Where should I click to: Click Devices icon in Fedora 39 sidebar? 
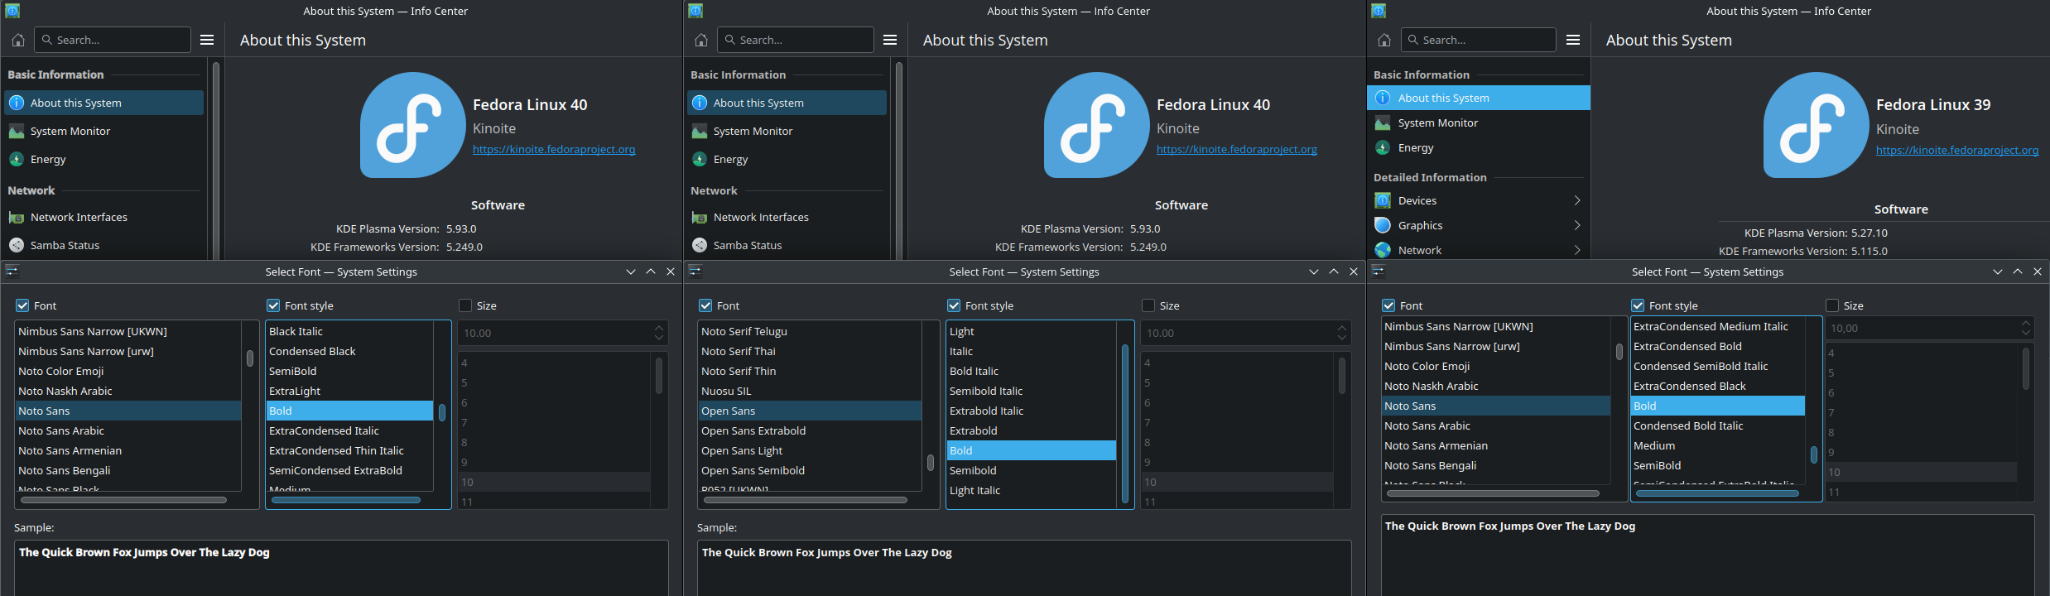click(x=1383, y=200)
